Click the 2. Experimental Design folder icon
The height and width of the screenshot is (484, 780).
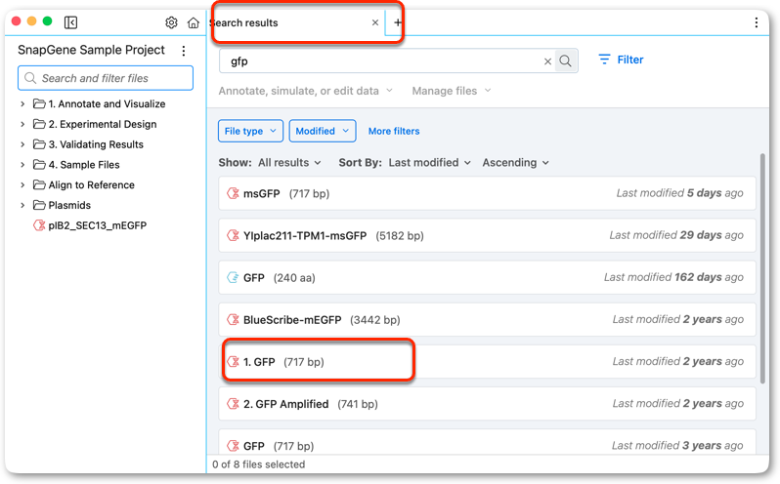click(x=39, y=124)
